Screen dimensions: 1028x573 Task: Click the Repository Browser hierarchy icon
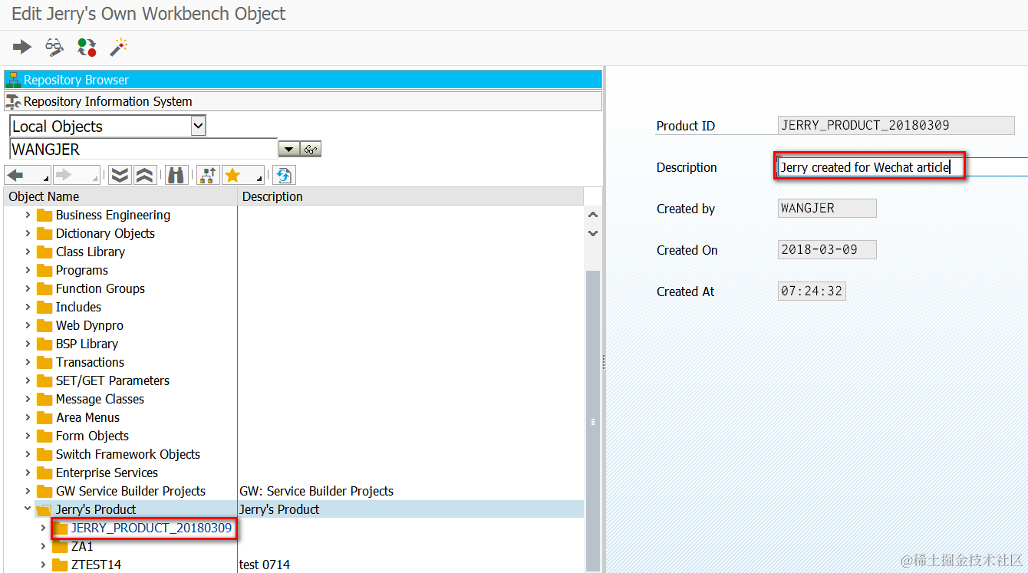tap(13, 80)
